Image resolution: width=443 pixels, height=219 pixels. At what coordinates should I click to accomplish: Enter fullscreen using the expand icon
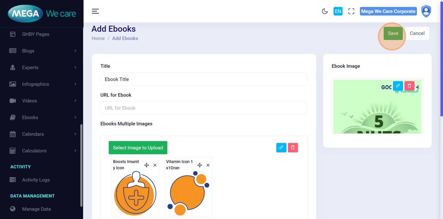pos(351,11)
